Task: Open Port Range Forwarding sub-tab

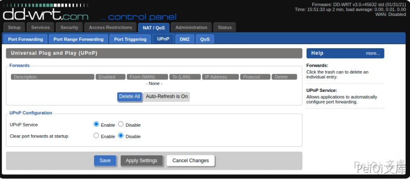Action: (x=78, y=39)
